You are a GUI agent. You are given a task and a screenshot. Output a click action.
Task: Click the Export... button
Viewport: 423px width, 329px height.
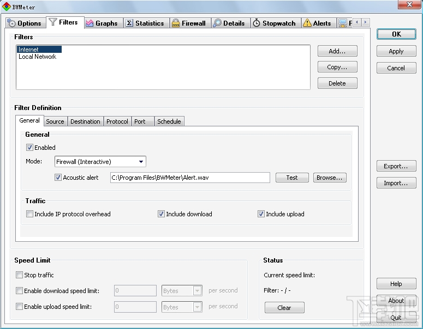396,166
